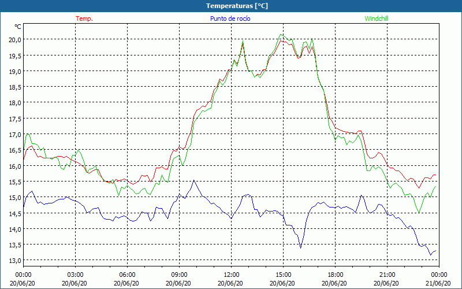This screenshot has width=462, height=289.
Task: Click the 17,5 y-axis value
Action: tap(15, 119)
